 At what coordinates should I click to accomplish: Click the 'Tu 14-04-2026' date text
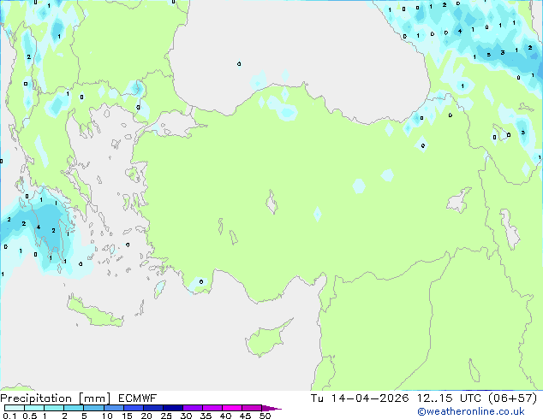click(x=360, y=398)
